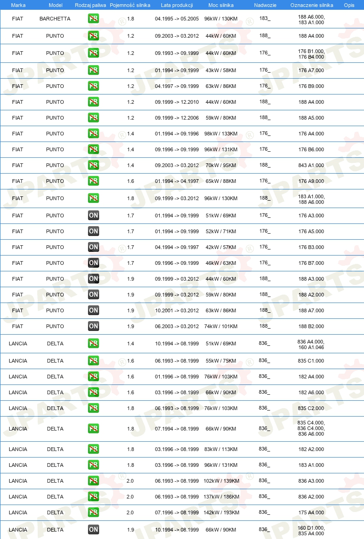This screenshot has height=539, width=364.
Task: Click petrol icon for Punto 176 A9.000
Action: coord(93,181)
